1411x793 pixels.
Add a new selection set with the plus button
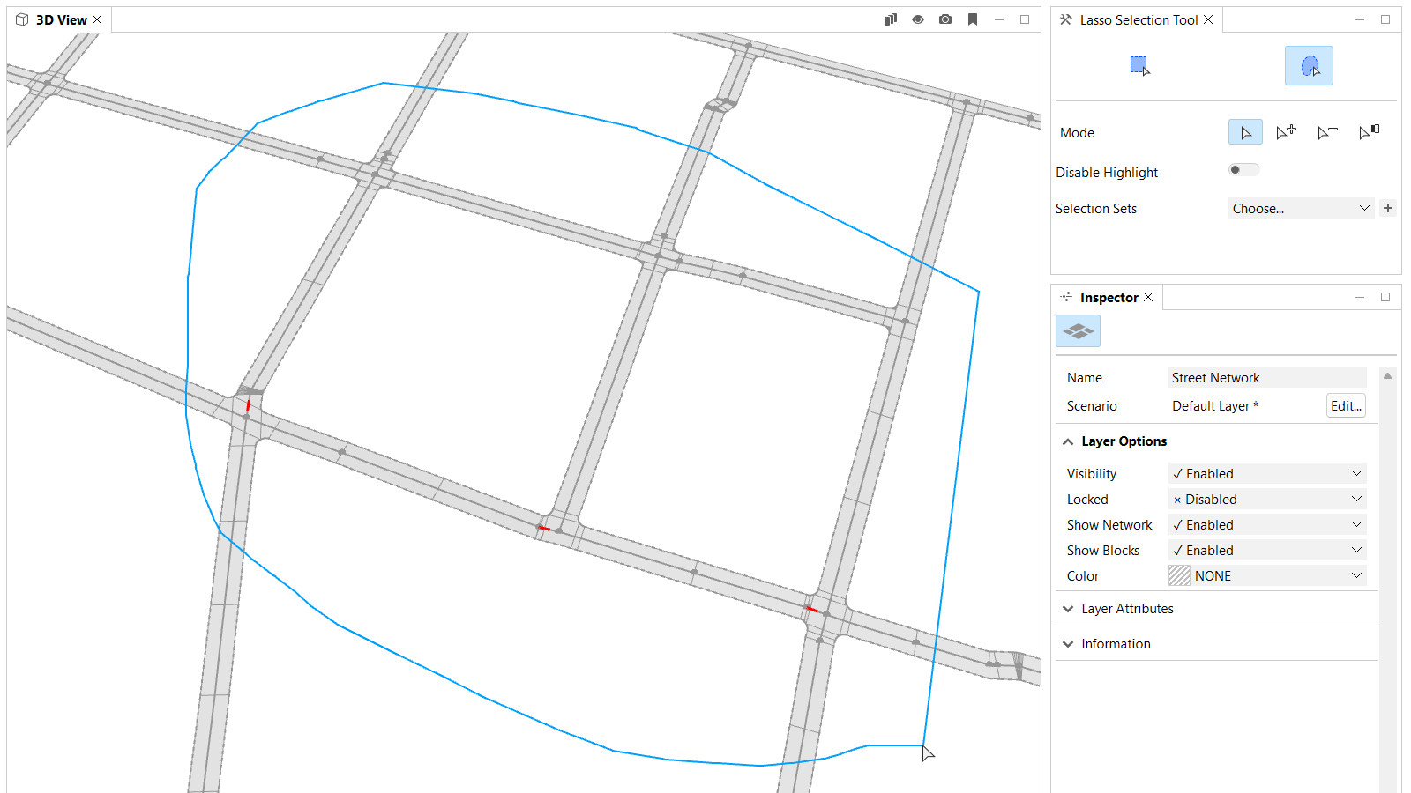(1387, 208)
